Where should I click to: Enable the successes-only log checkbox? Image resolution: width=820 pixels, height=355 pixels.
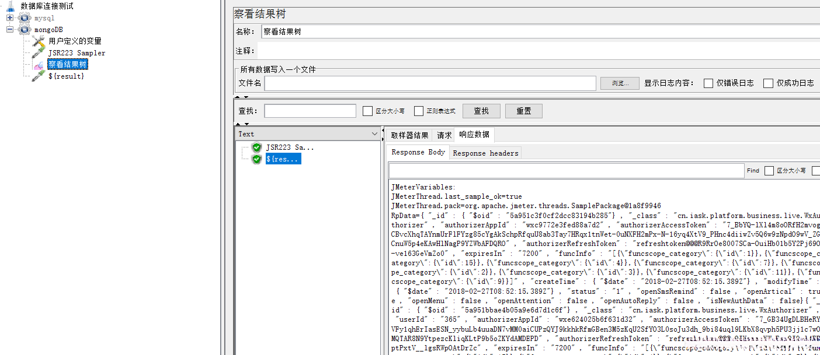768,83
